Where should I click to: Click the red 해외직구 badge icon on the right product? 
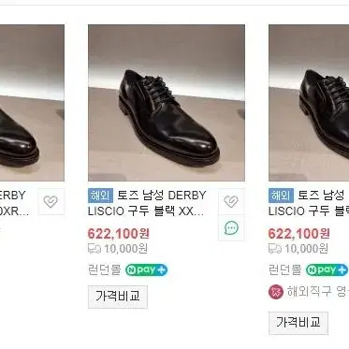tap(276, 292)
